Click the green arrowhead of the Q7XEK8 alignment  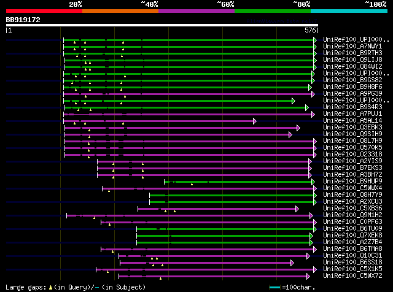tap(311, 236)
